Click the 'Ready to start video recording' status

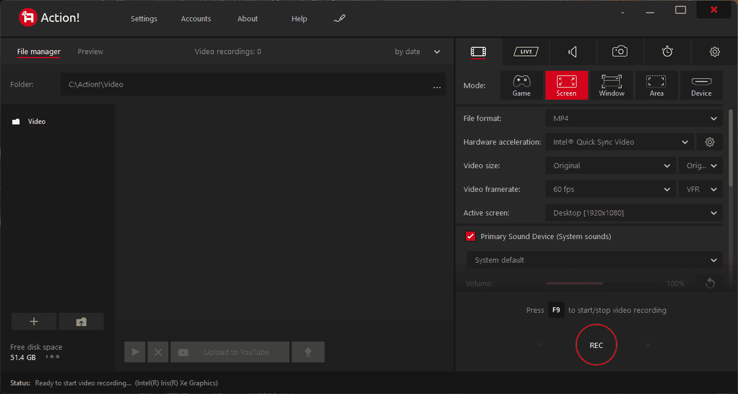pos(83,383)
